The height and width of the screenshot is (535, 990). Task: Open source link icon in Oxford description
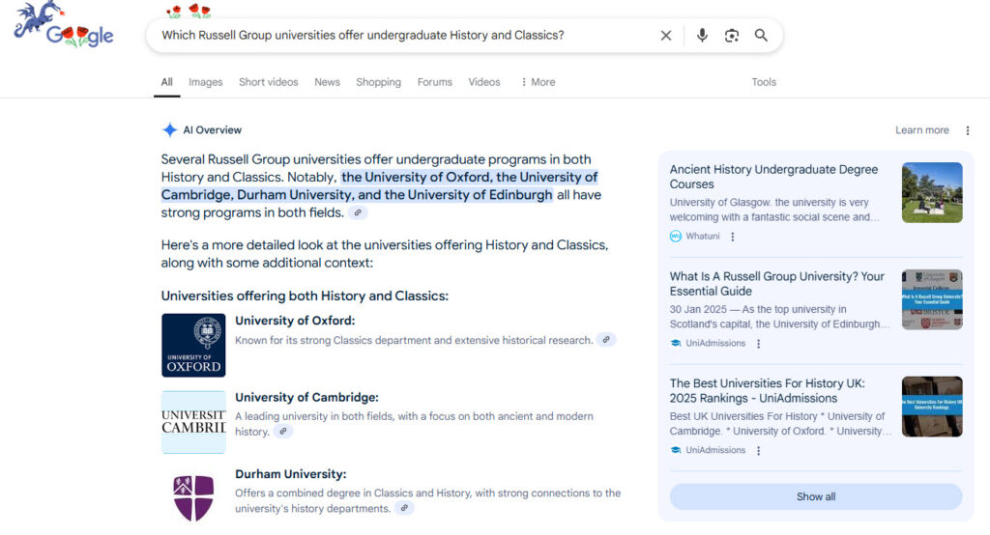(606, 340)
